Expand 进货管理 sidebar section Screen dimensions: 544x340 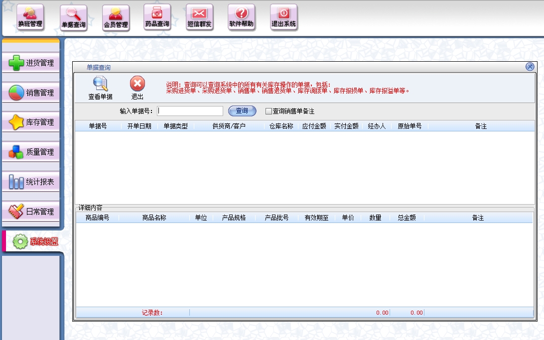(31, 63)
